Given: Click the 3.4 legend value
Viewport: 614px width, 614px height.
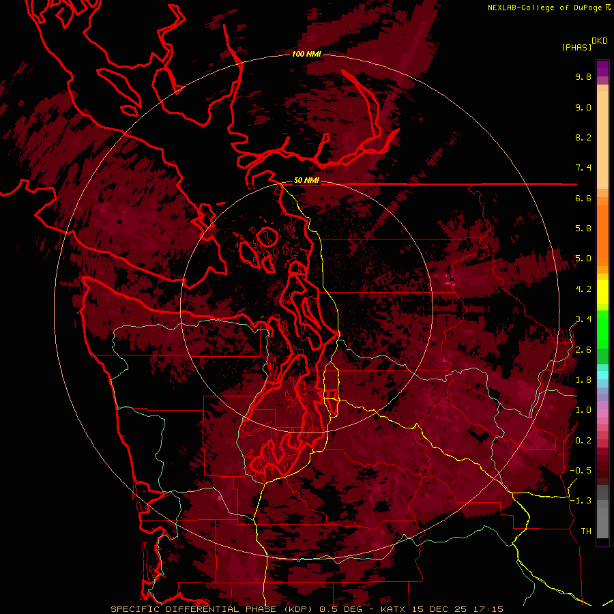Looking at the screenshot, I should click(x=583, y=319).
